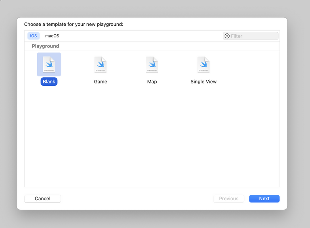The height and width of the screenshot is (228, 310).
Task: Click the Playground section header
Action: (46, 46)
